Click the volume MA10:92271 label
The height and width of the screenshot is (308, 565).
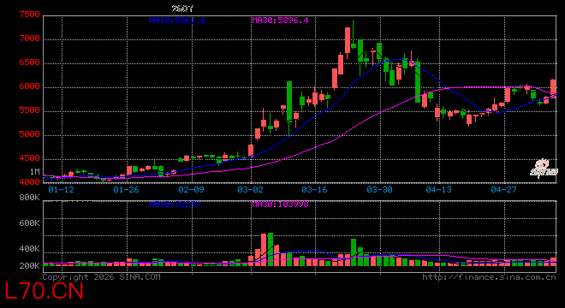[x=175, y=204]
